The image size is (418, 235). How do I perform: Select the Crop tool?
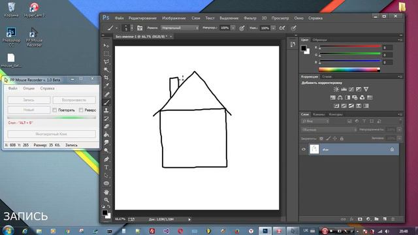[x=106, y=78]
